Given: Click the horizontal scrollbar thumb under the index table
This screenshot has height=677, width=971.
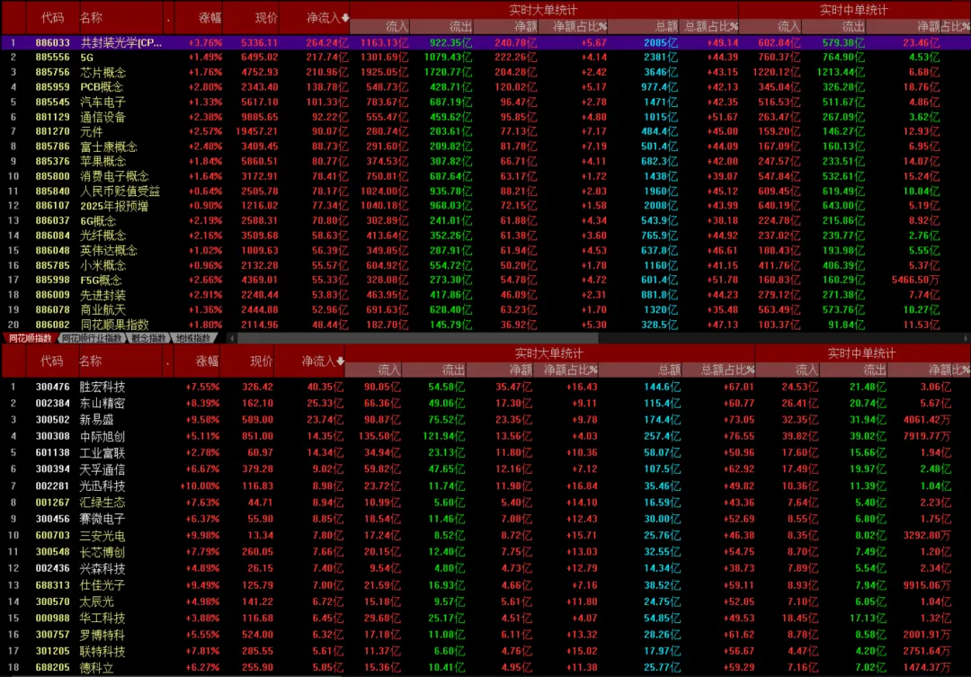Looking at the screenshot, I should click(417, 338).
